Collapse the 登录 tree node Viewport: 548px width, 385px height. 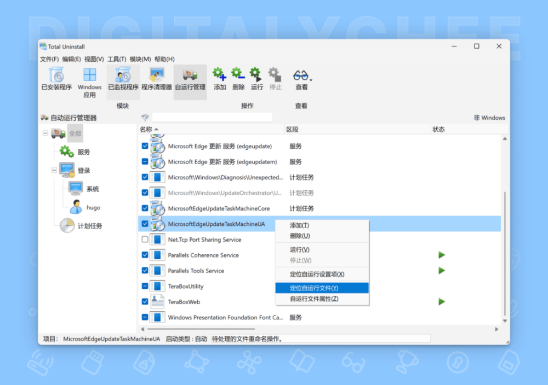54,170
